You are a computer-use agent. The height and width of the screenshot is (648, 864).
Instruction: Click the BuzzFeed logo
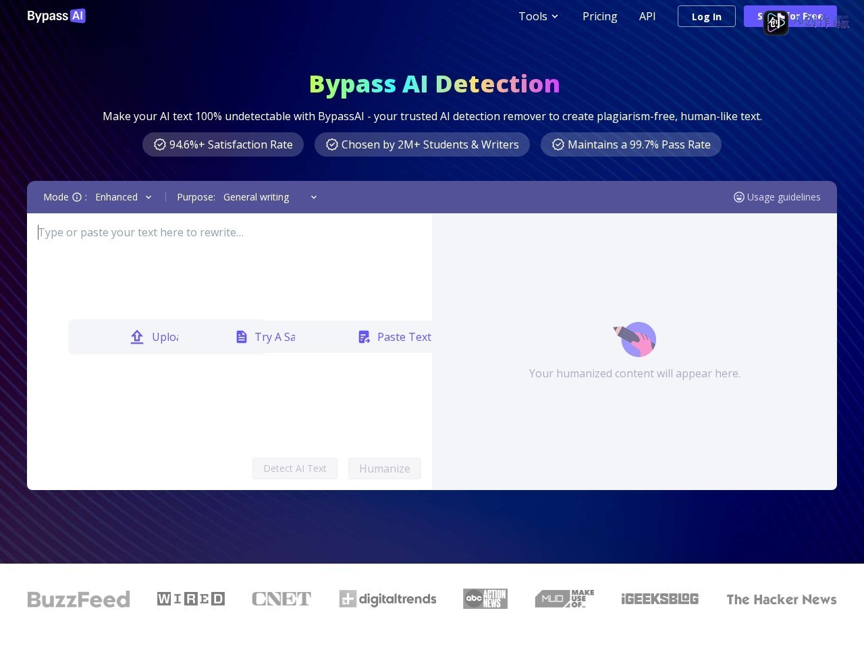click(78, 599)
